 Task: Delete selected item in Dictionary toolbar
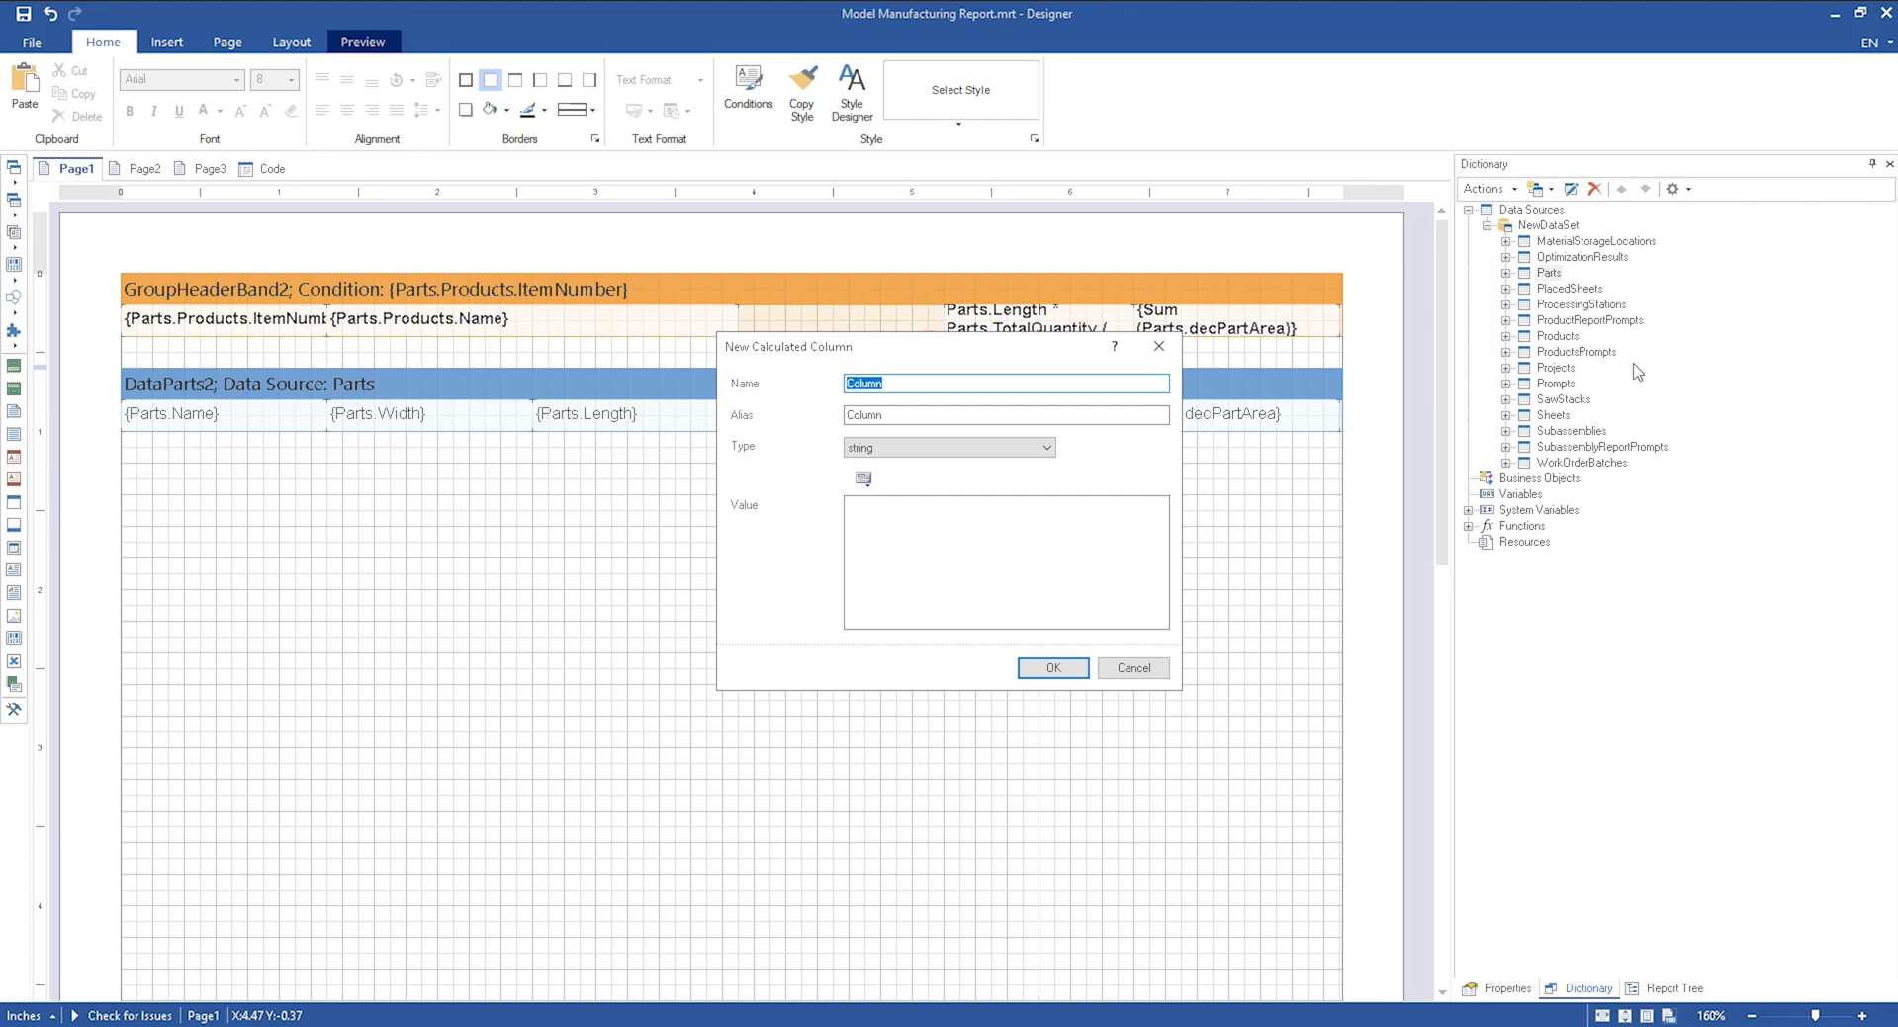(1594, 188)
